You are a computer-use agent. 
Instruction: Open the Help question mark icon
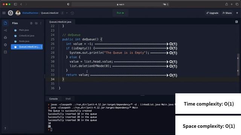click(5, 128)
